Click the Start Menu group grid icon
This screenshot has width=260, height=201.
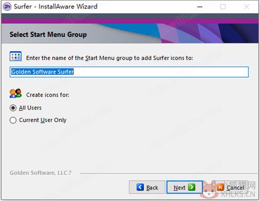pos(16,56)
